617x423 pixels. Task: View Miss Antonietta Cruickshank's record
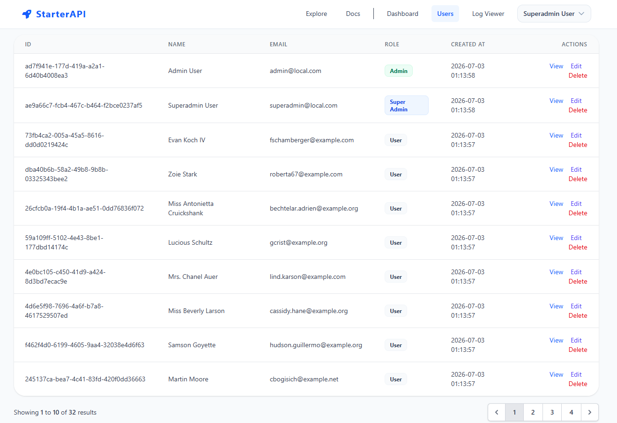[556, 204]
